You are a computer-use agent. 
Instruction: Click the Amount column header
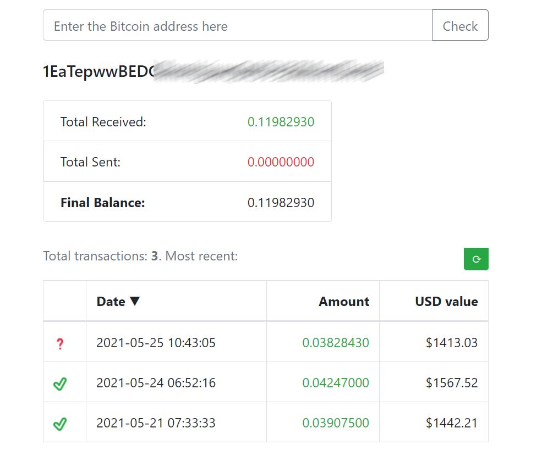344,301
